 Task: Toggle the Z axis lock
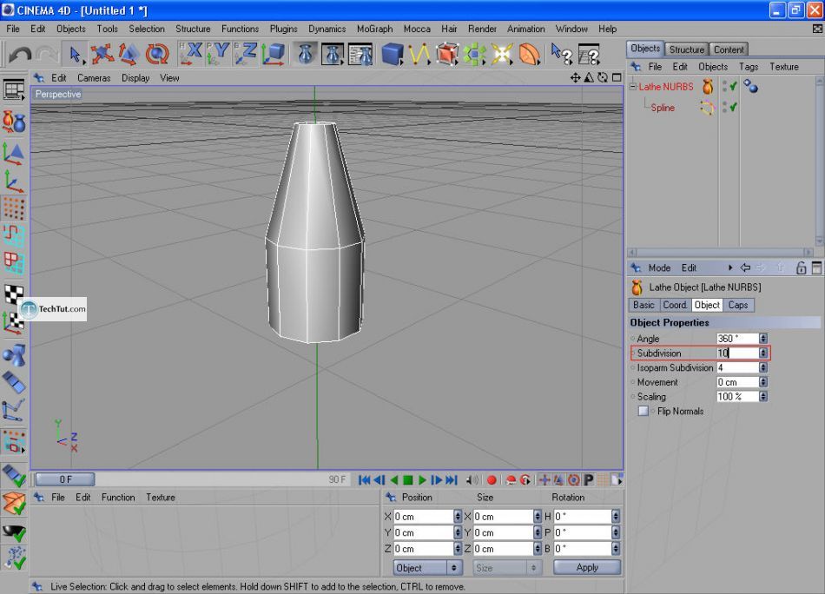pos(245,54)
